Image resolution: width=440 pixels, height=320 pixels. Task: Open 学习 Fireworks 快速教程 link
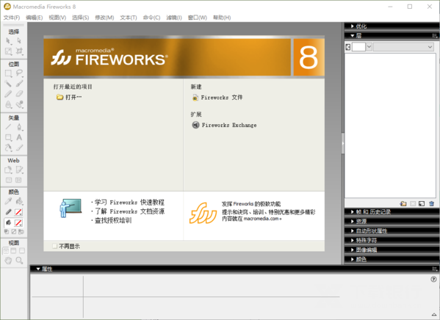129,203
